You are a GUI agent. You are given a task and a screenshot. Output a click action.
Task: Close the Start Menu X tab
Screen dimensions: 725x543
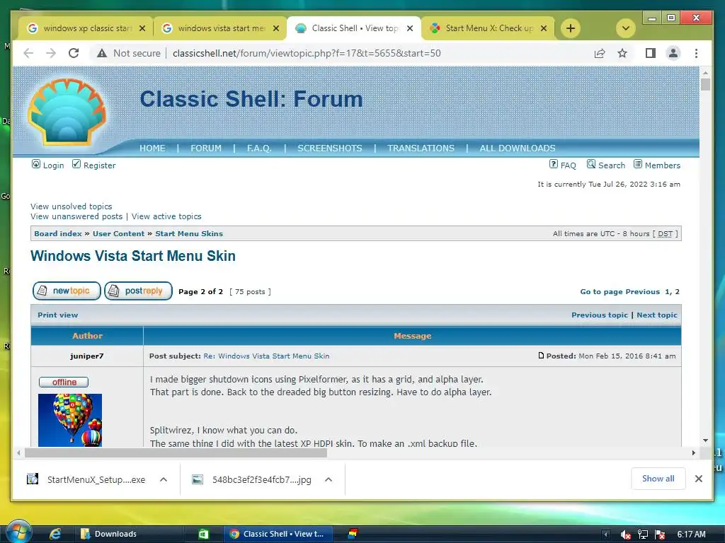point(544,28)
